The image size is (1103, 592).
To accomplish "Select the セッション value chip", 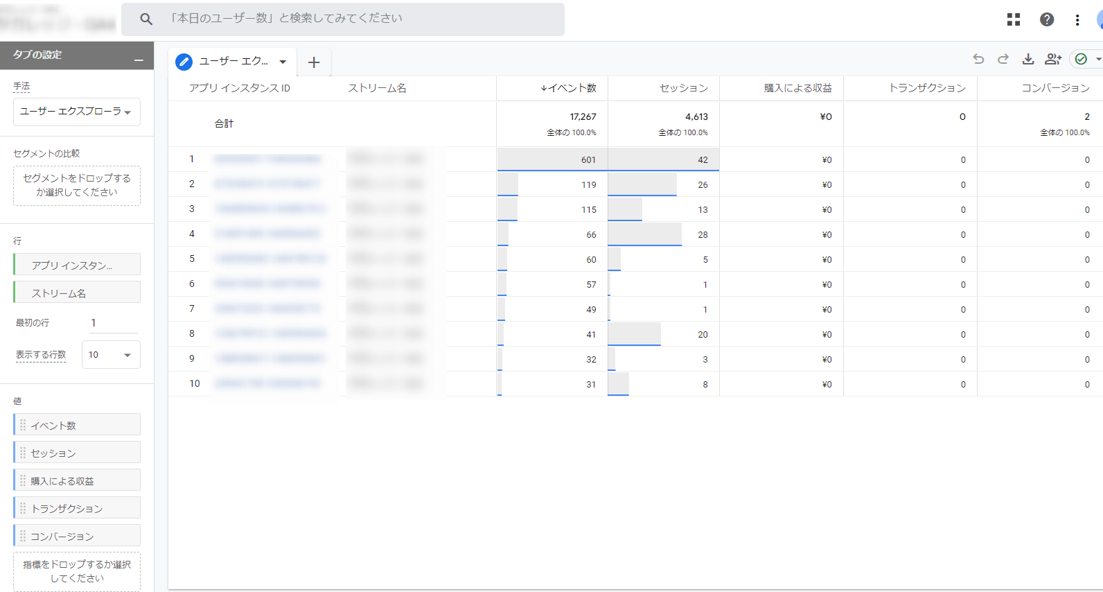I will click(77, 452).
